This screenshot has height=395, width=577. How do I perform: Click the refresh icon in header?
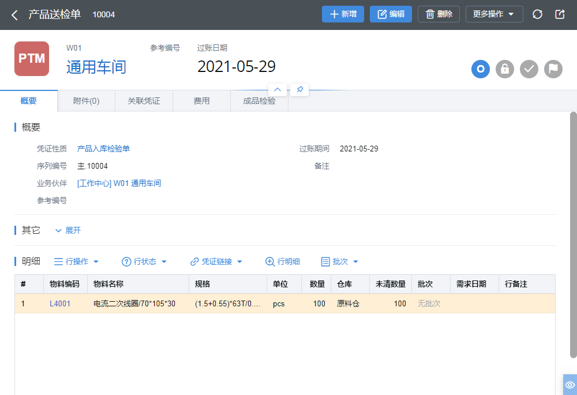[537, 14]
